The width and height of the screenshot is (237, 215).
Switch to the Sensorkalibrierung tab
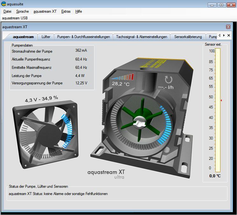[x=188, y=37]
